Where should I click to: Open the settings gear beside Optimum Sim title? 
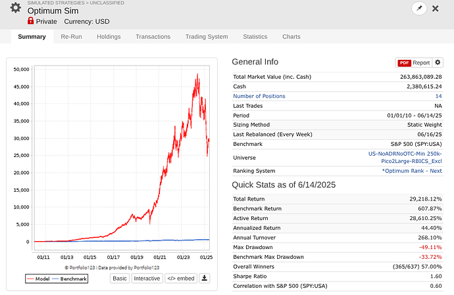click(x=16, y=8)
